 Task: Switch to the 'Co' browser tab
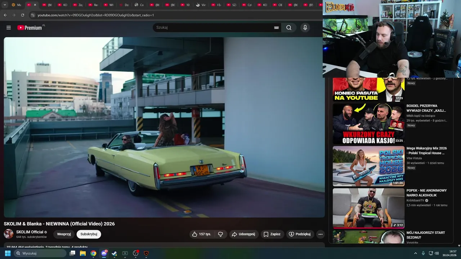click(x=139, y=5)
